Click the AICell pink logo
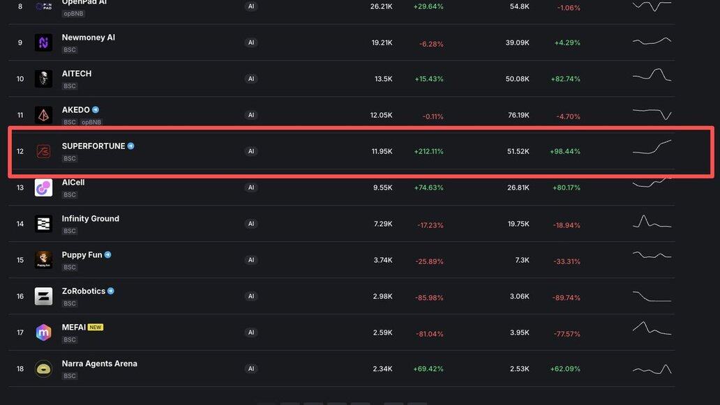Image resolution: width=720 pixels, height=405 pixels. [44, 188]
